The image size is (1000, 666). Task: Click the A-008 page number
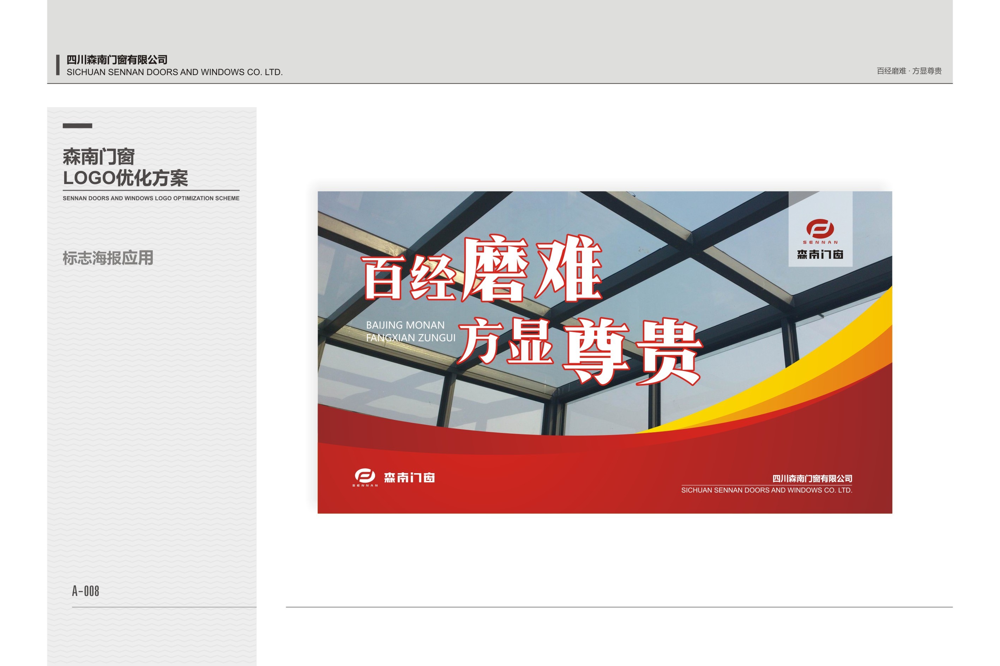85,591
